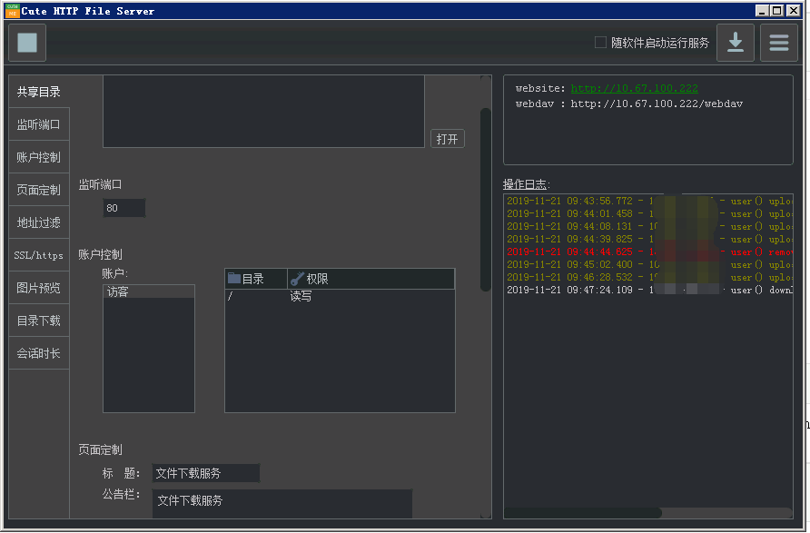Viewport: 810px width, 533px height.
Task: Switch to the 共享目录 section
Action: coord(38,92)
